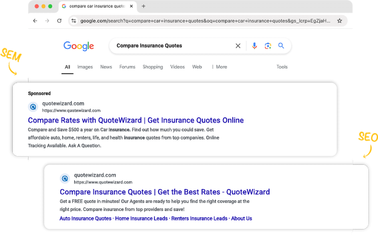Select the All search tab
378x238 pixels.
click(x=67, y=67)
